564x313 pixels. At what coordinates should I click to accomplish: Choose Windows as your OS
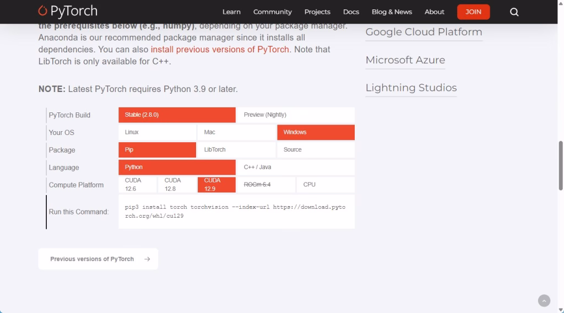tap(316, 132)
